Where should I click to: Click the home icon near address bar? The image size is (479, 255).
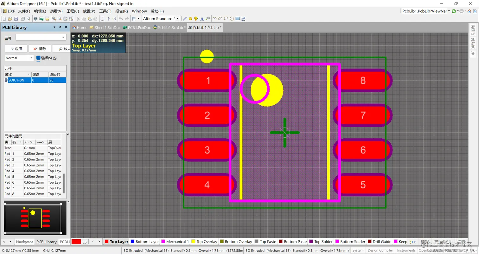pyautogui.click(x=469, y=11)
